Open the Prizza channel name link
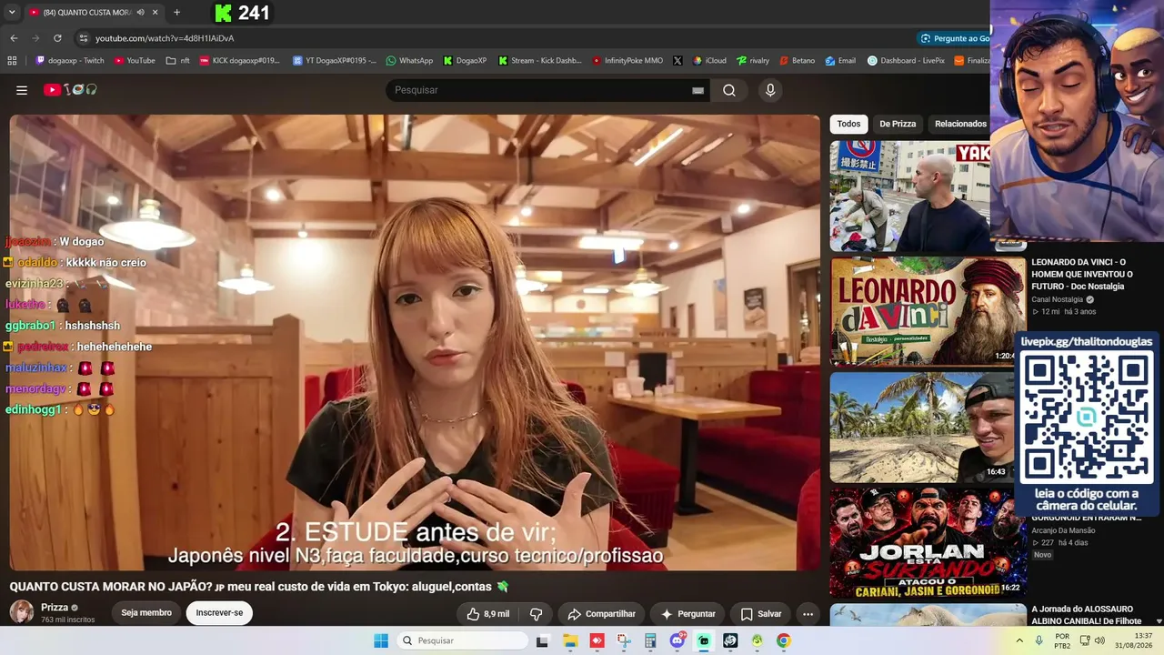Screen dimensions: 1164x655 tap(55, 607)
